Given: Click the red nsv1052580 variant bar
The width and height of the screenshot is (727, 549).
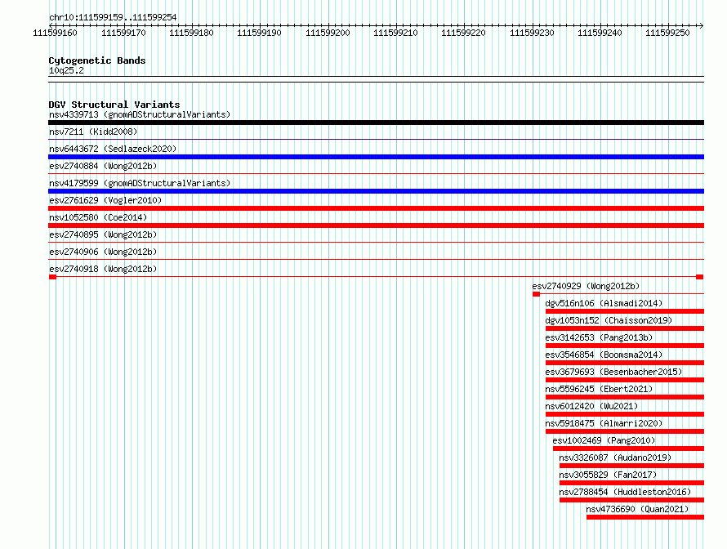Looking at the screenshot, I should pyautogui.click(x=376, y=225).
